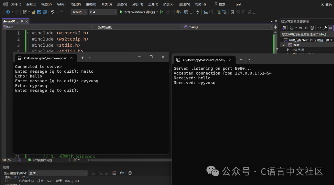Image resolution: width=334 pixels, height=185 pixels.
Task: Click the Properties wrench icon in Solution Explorer
Action: 325,28
